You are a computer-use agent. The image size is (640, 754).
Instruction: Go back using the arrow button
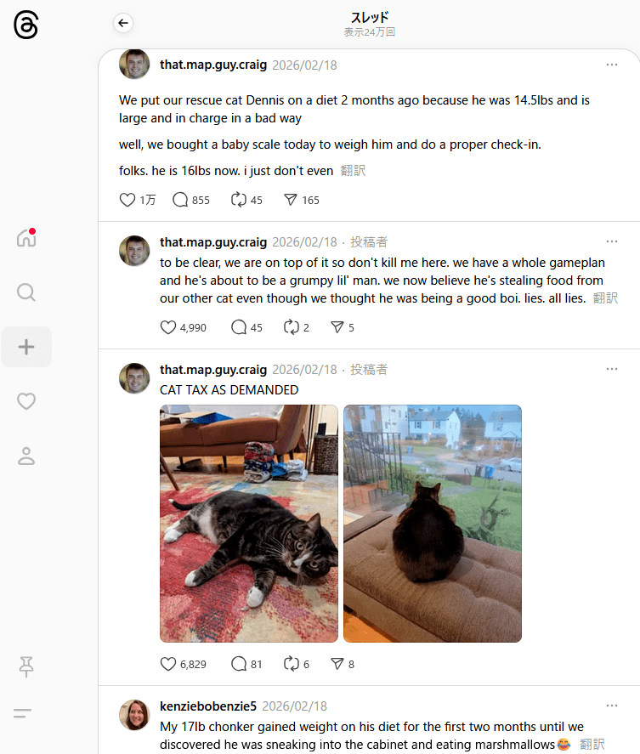(123, 23)
